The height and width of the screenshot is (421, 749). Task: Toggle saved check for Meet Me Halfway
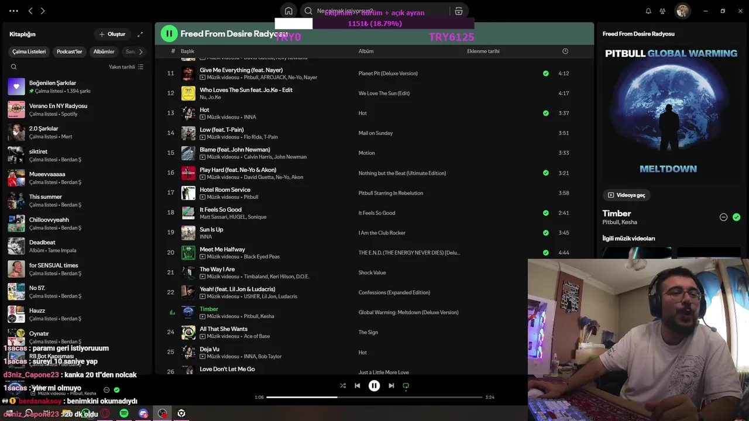pos(545,253)
